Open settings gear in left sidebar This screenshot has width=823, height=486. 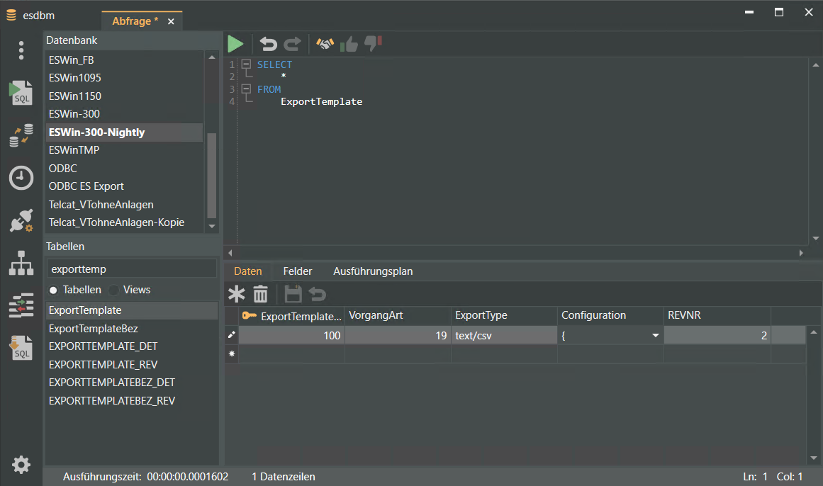(x=21, y=465)
